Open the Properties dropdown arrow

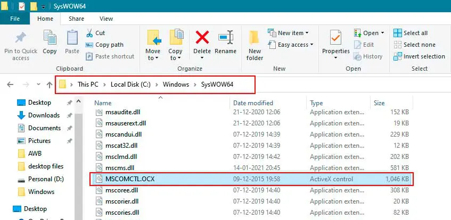335,58
